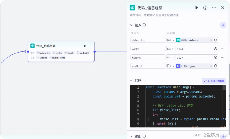230x139 pixels.
Task: Open more menu on canvas node
Action: pyautogui.click(x=90, y=46)
